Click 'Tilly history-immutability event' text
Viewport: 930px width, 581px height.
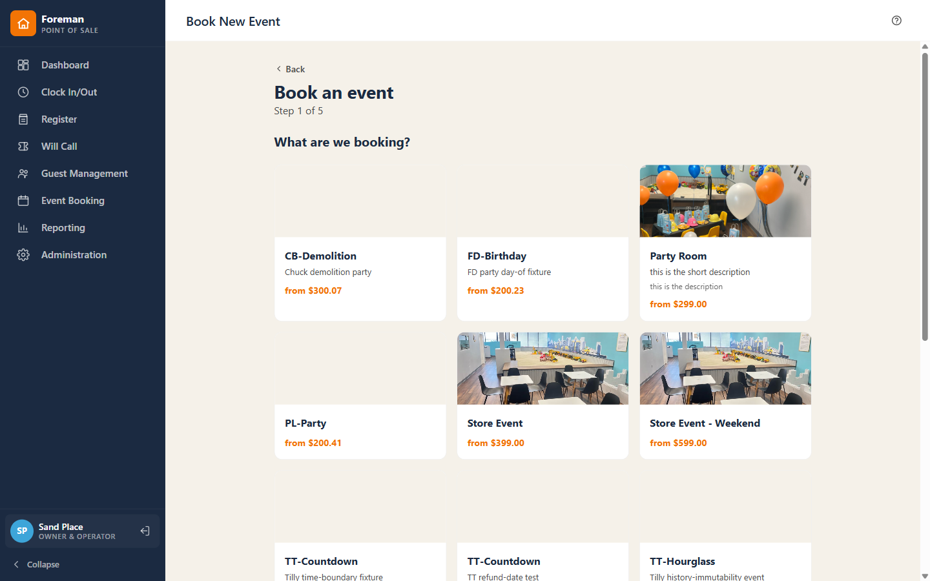707,576
